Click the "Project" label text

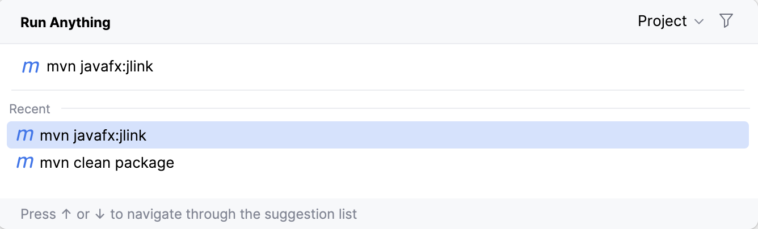pyautogui.click(x=662, y=22)
